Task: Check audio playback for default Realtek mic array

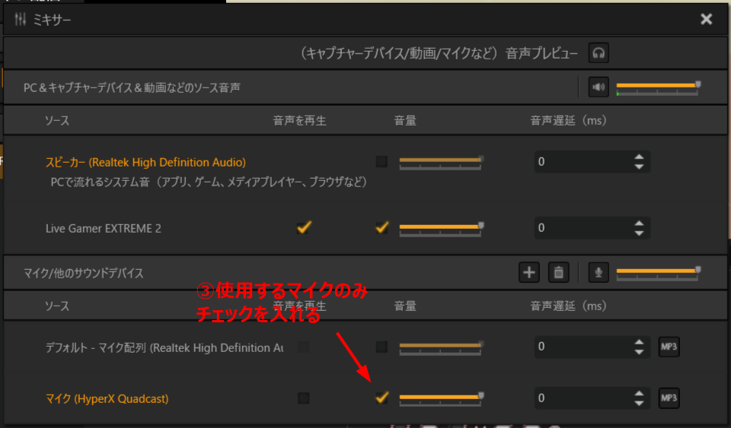Action: point(304,347)
